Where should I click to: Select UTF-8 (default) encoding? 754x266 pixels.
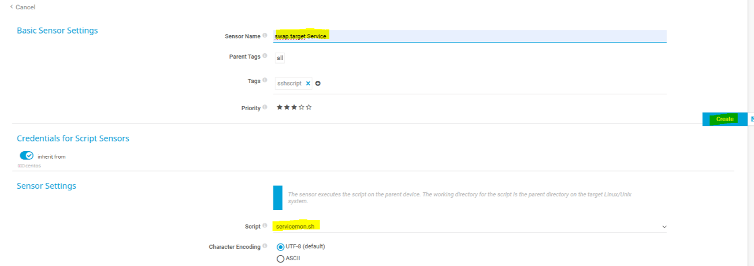pyautogui.click(x=281, y=247)
